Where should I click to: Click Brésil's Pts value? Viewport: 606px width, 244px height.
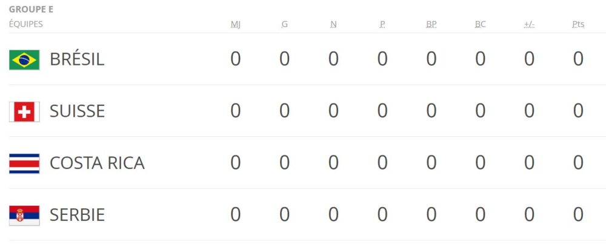click(x=578, y=59)
